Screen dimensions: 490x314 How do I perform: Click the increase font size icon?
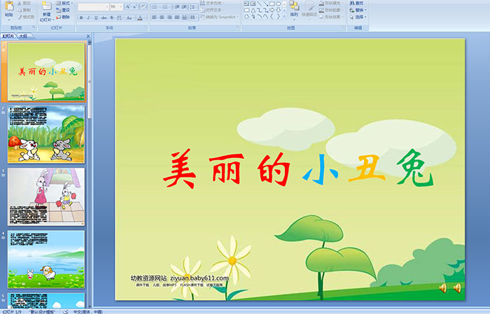[128, 6]
